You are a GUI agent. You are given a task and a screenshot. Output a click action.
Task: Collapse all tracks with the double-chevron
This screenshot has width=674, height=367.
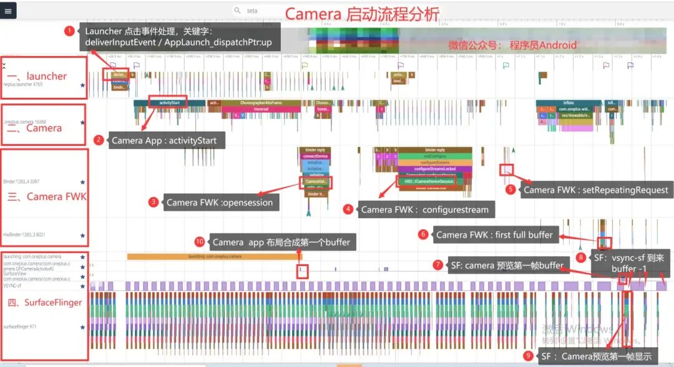tap(4, 65)
